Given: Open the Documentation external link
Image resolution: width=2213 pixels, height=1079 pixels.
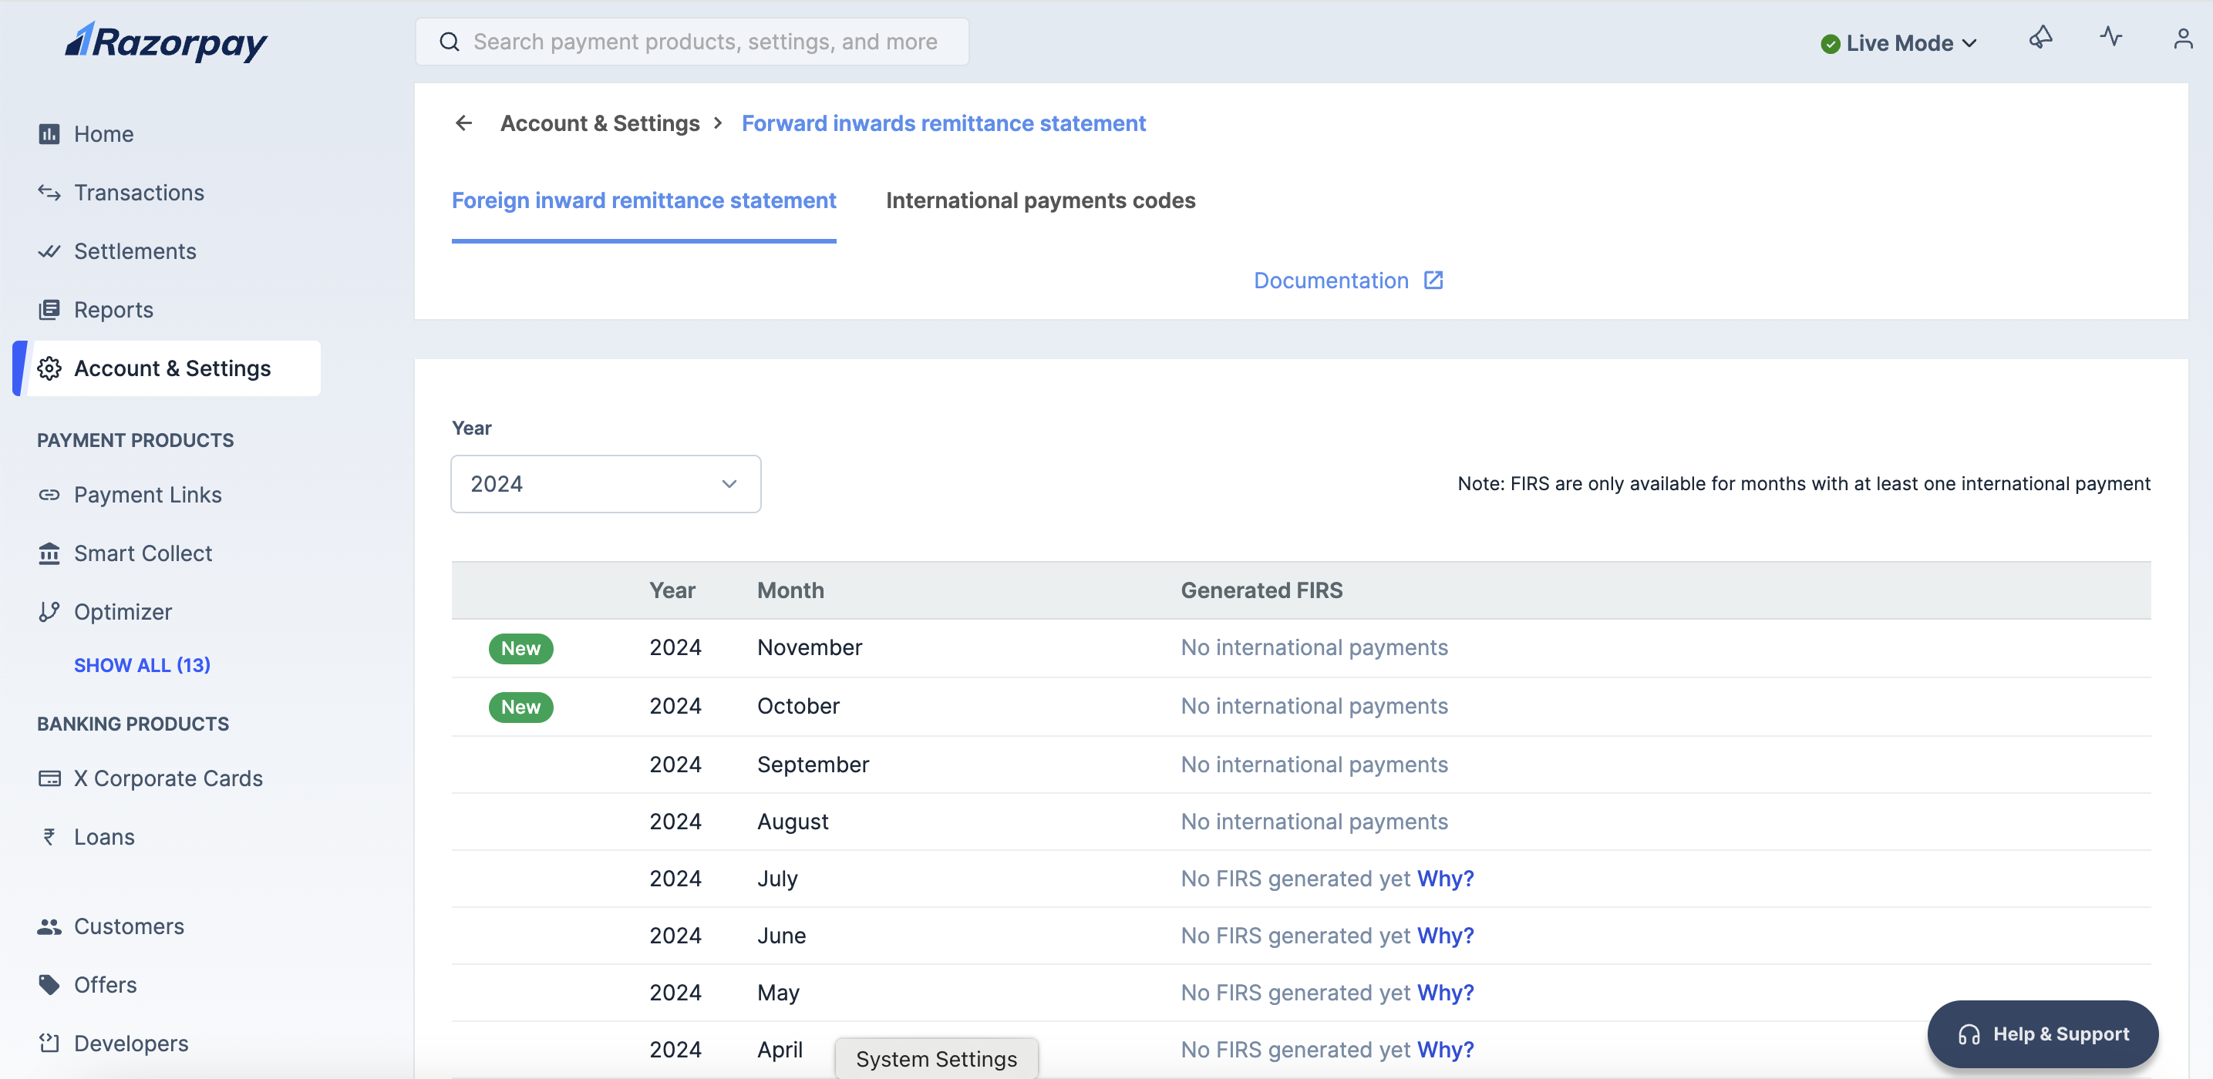Looking at the screenshot, I should (x=1348, y=279).
